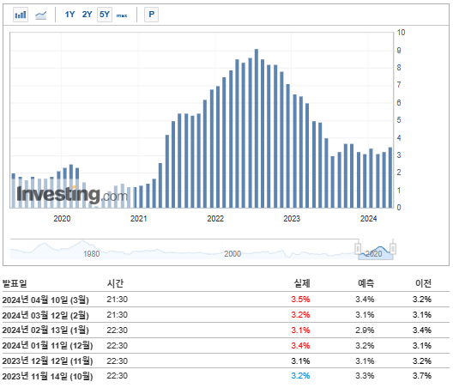453x388 pixels.
Task: Switch to area line chart icon
Action: (x=40, y=15)
